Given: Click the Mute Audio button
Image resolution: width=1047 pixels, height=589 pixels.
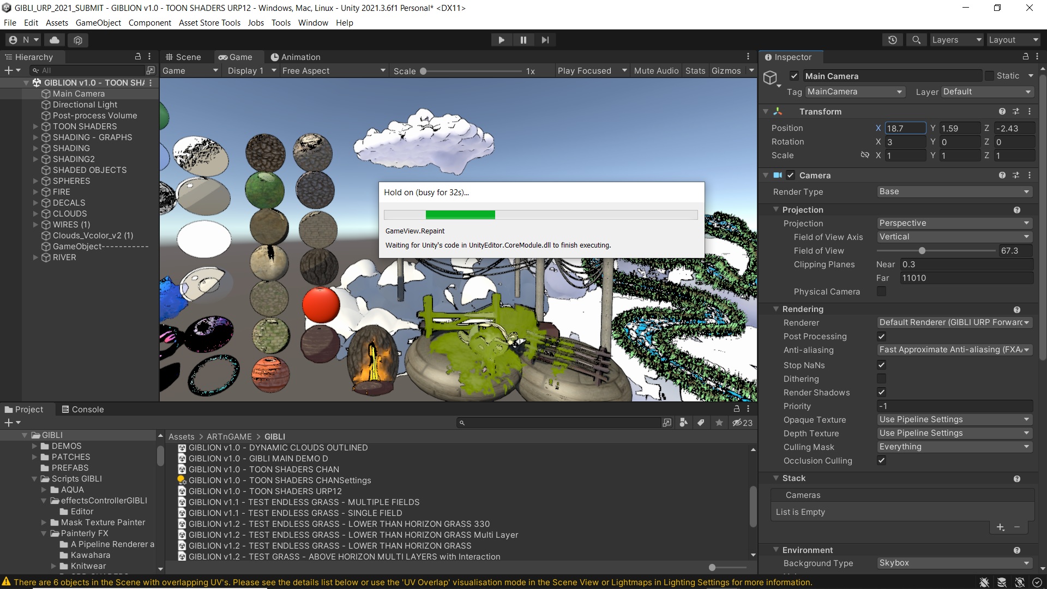Looking at the screenshot, I should pos(656,71).
